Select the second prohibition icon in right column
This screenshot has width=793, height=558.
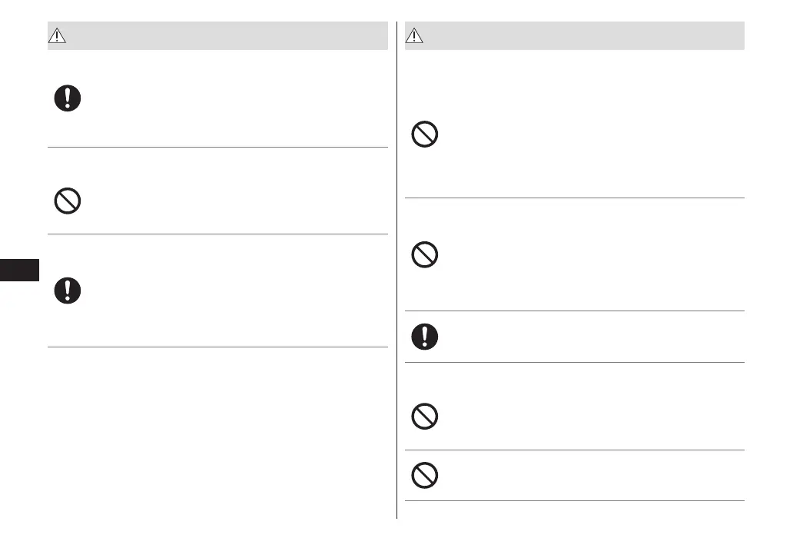pyautogui.click(x=425, y=254)
